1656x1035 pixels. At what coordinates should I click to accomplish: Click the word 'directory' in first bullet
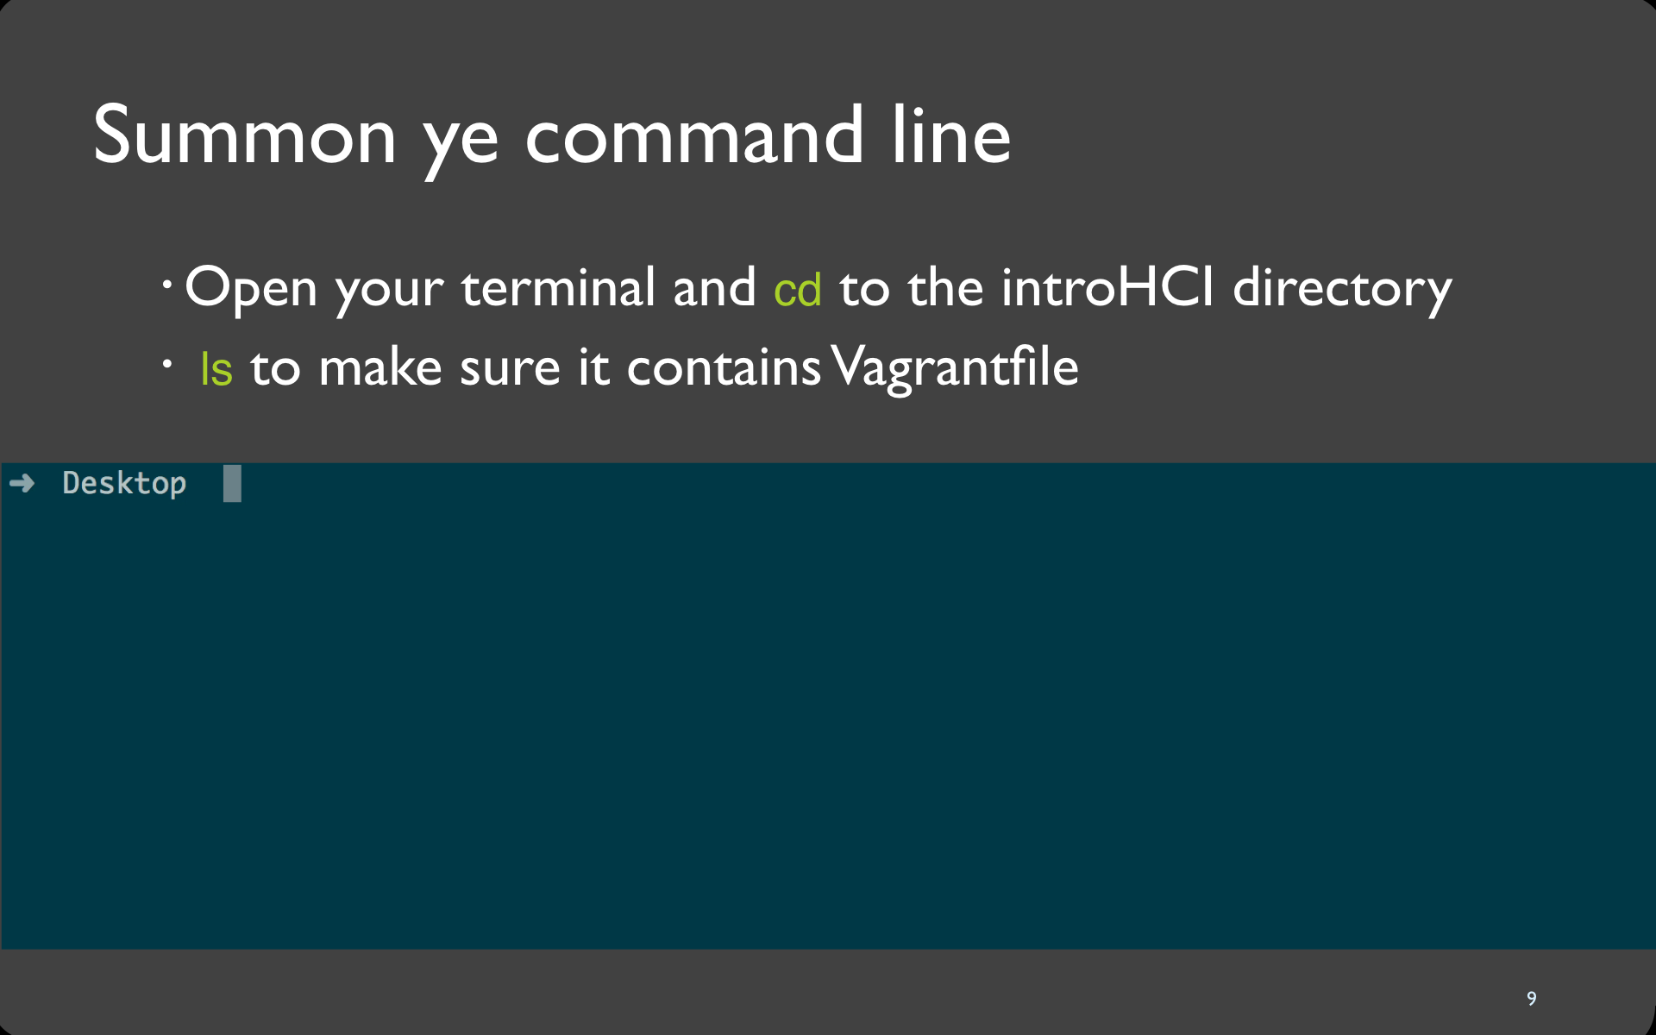1343,289
